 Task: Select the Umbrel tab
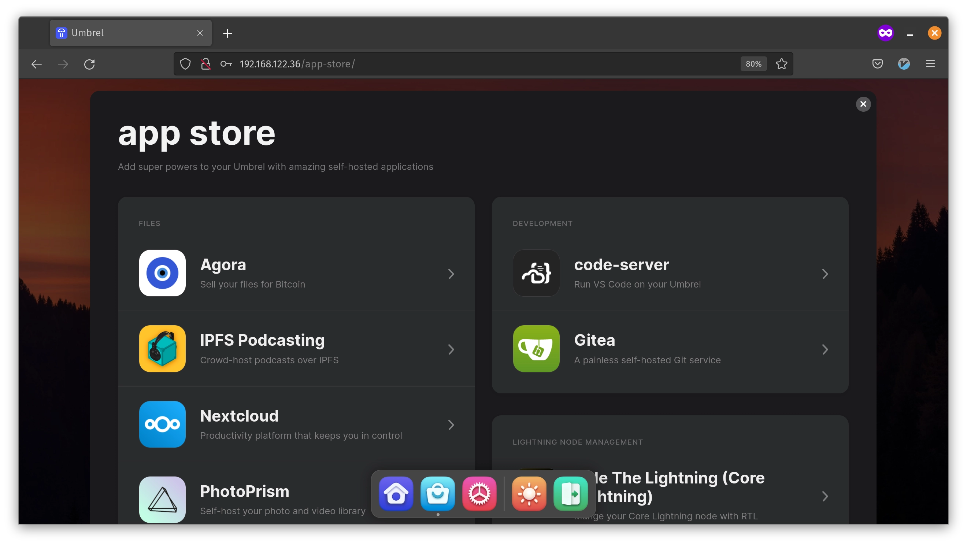pyautogui.click(x=131, y=33)
